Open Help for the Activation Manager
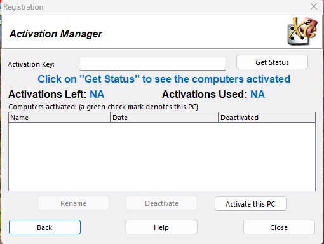Viewport: 324px width, 244px height. click(161, 227)
